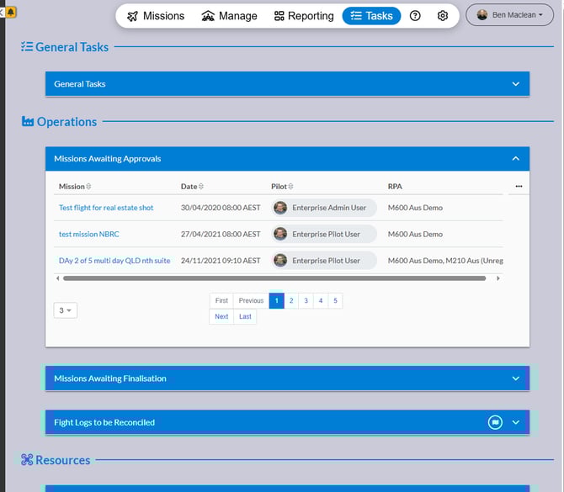
Task: Sort table by Date column
Action: (200, 187)
